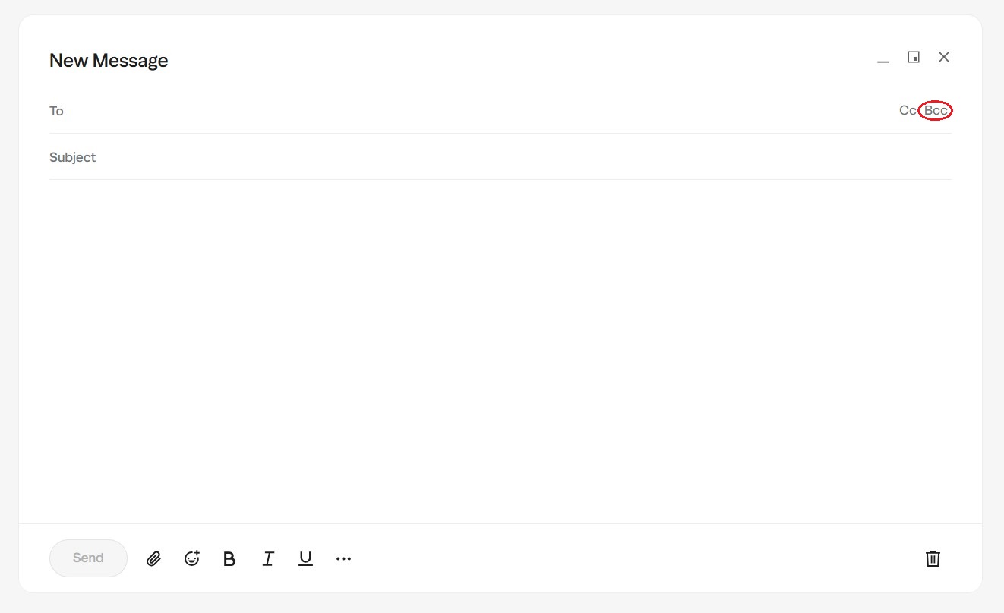The image size is (1004, 613).
Task: Close the New Message window
Action: click(944, 57)
